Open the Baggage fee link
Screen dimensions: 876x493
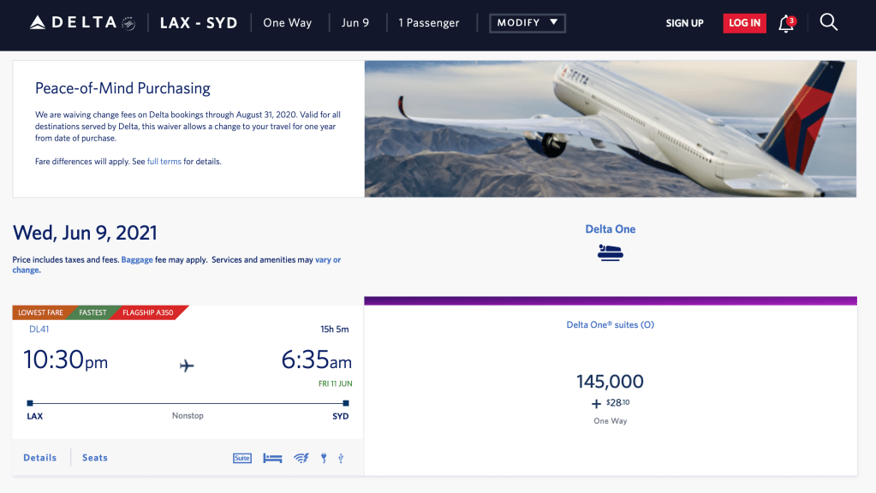(137, 259)
